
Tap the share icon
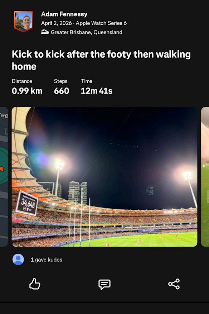174,284
